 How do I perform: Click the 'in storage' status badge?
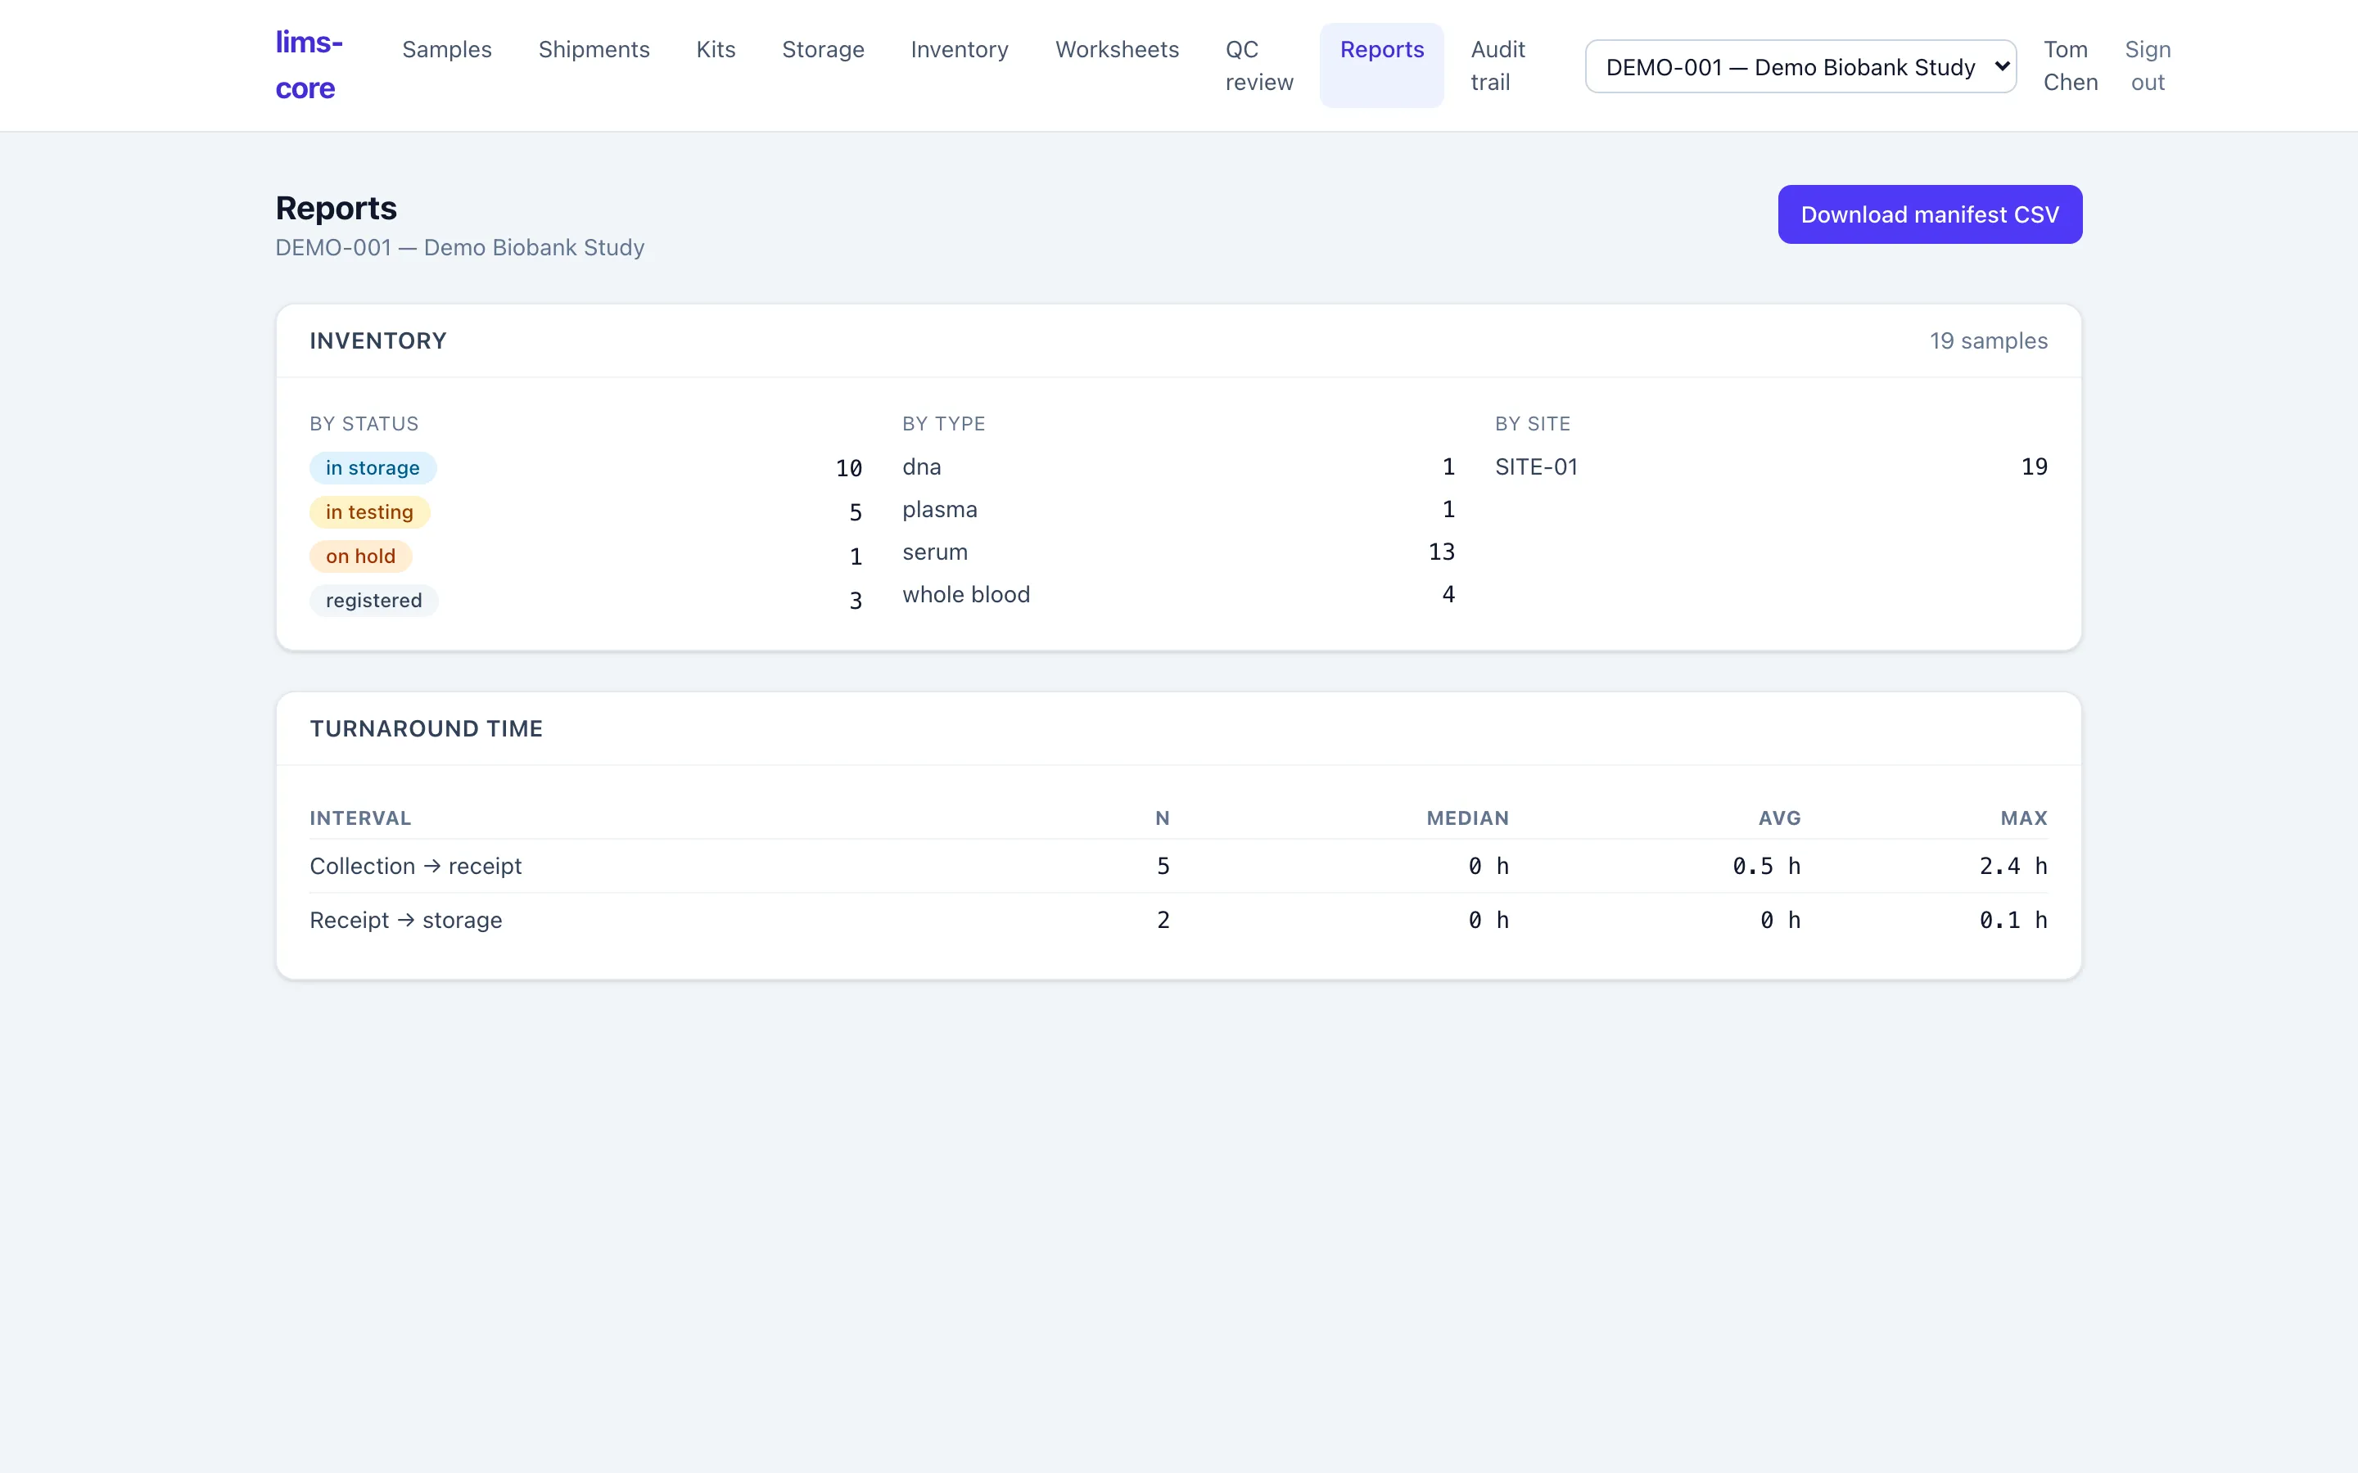373,467
